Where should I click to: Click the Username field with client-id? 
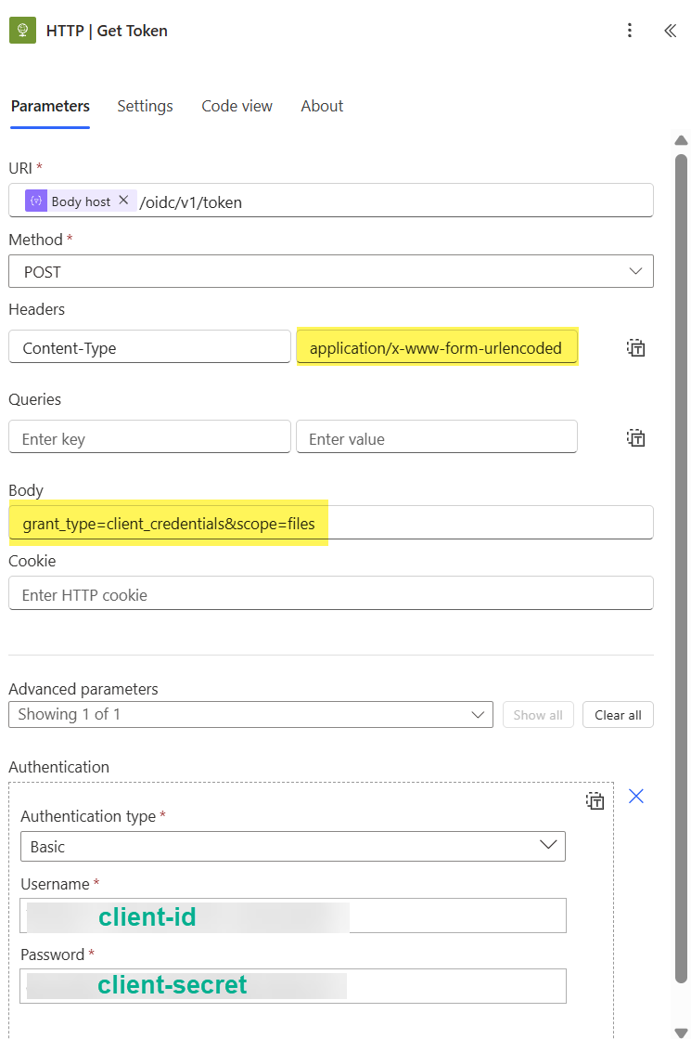tap(293, 916)
